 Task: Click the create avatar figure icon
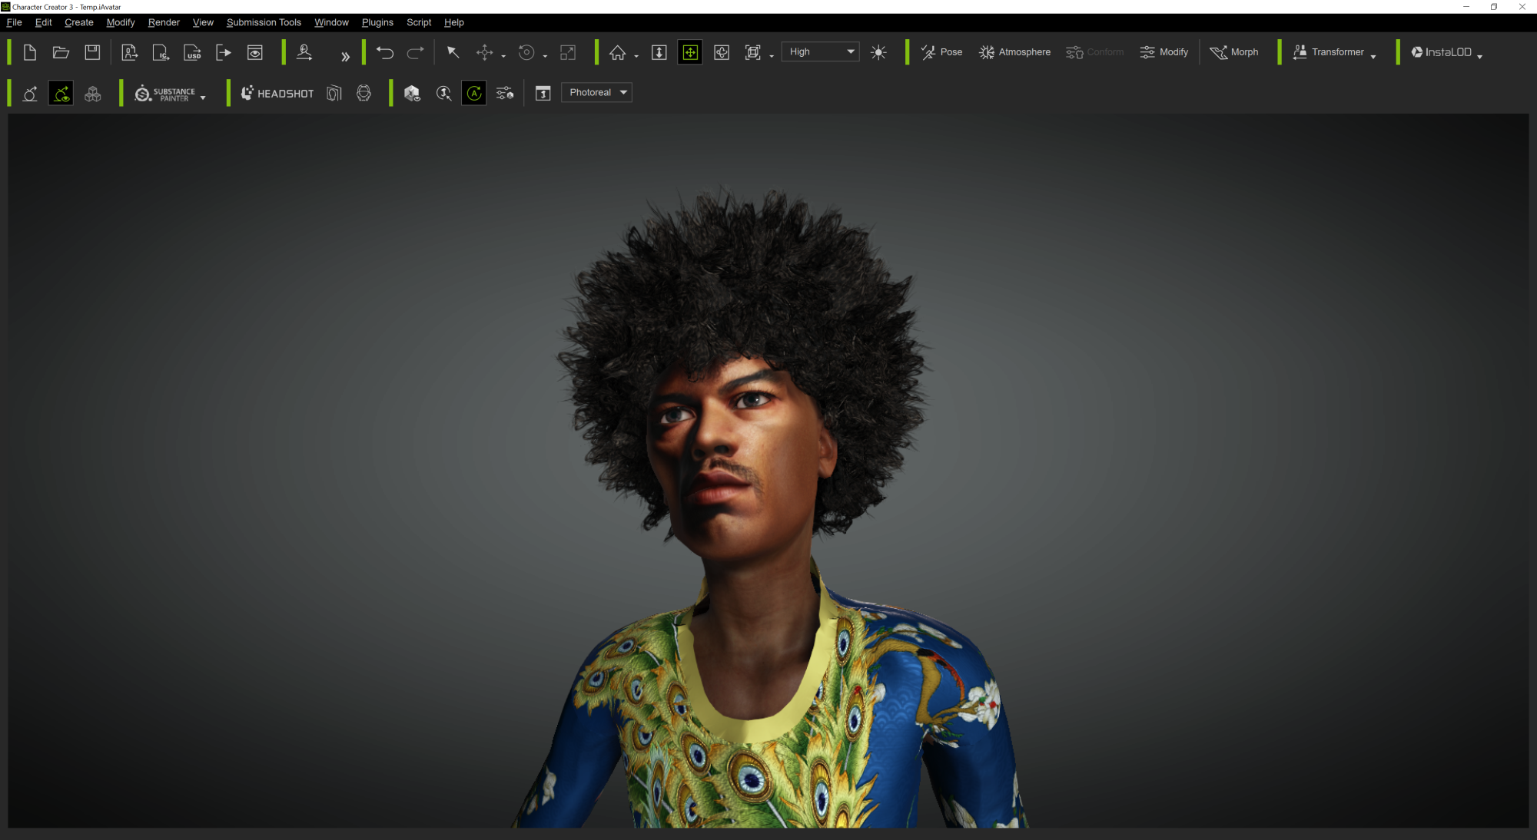pos(304,52)
